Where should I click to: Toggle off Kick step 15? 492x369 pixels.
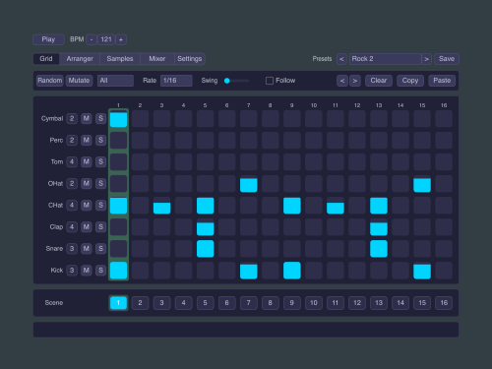click(422, 271)
